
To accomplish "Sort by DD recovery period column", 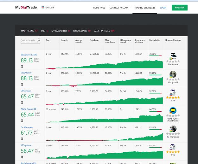I will click(125, 41).
